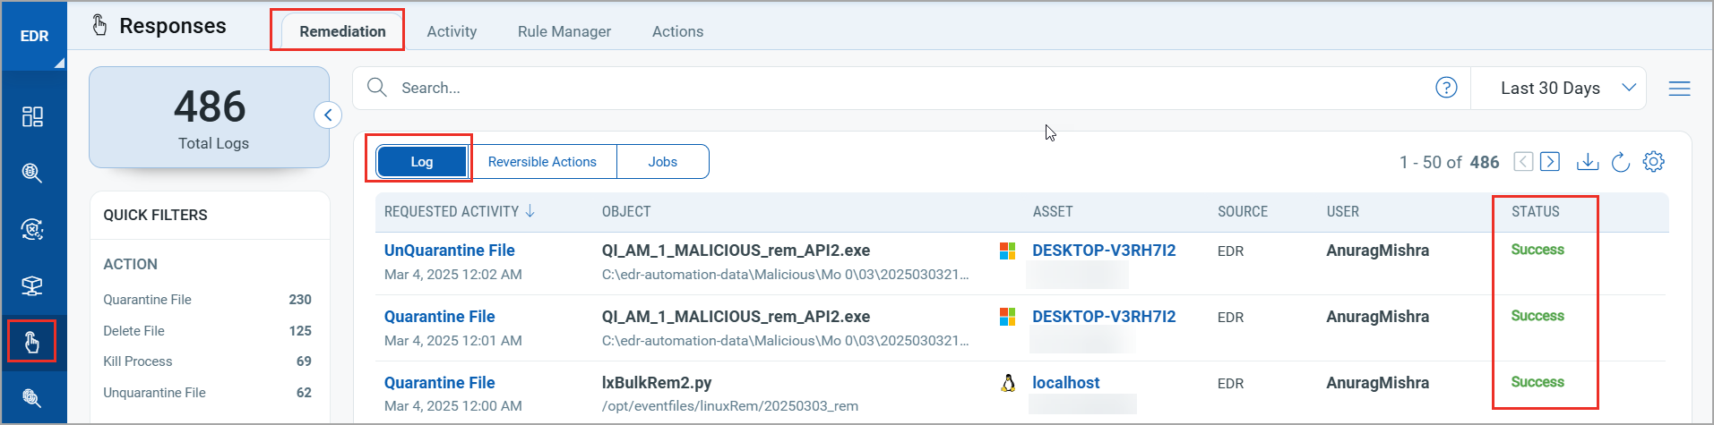Open the Hunting magnifier icon in sidebar
1714x425 pixels.
coord(32,173)
